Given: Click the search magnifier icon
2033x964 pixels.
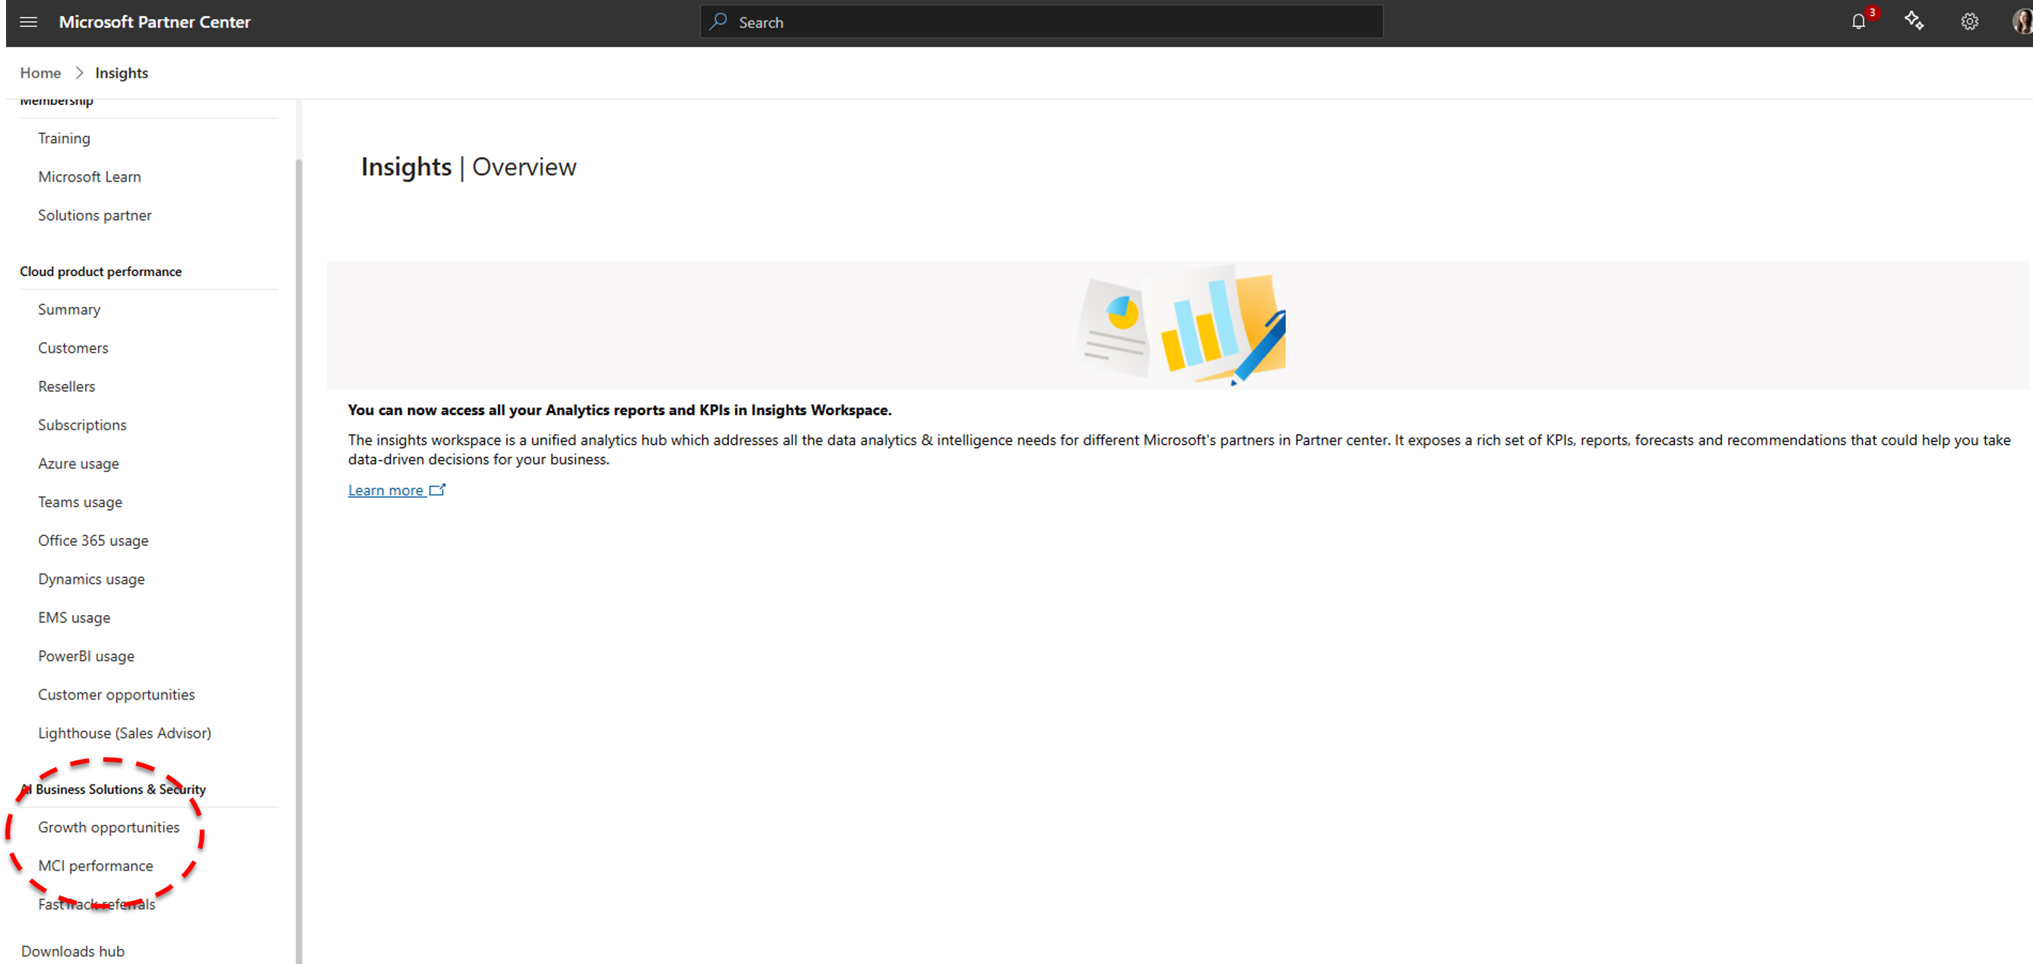Looking at the screenshot, I should 717,22.
